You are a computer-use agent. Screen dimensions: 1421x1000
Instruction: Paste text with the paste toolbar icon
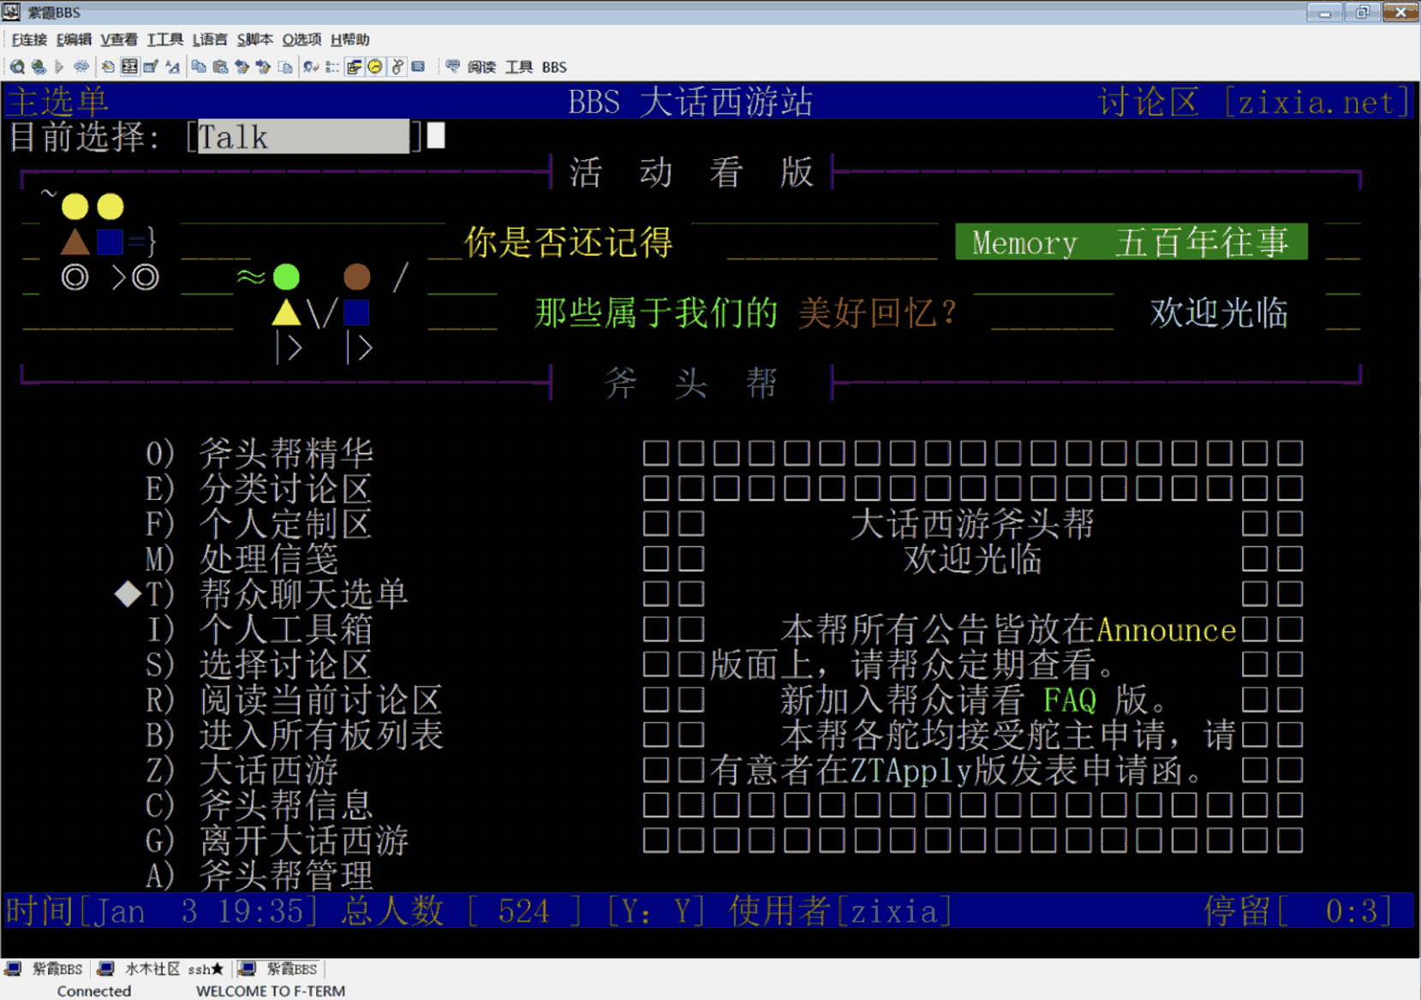220,66
